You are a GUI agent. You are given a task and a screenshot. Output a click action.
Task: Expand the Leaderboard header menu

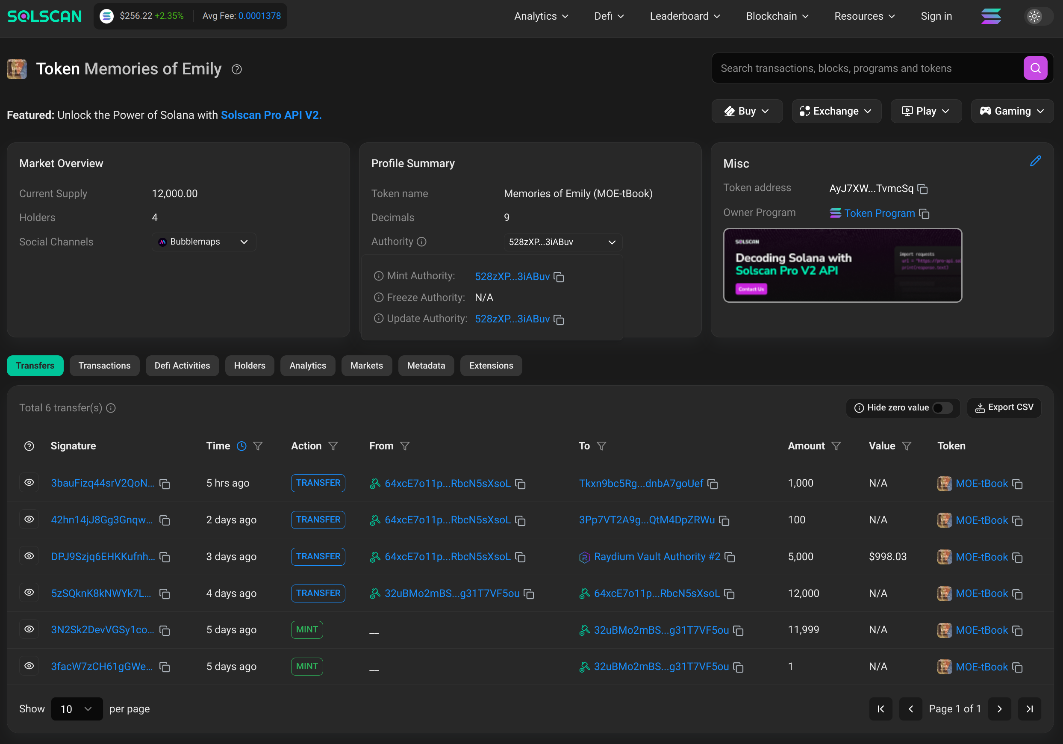tap(685, 16)
